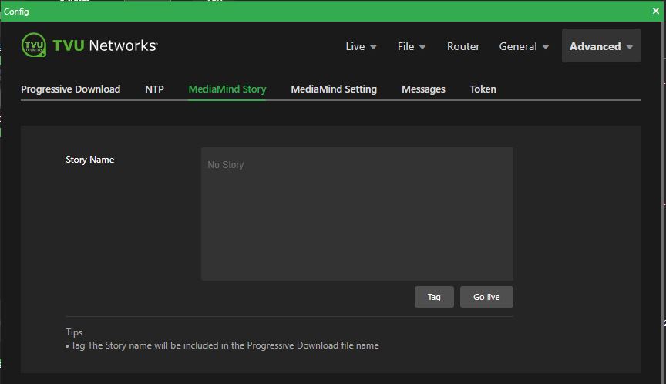Screen dimensions: 666x384
Task: Open the Live menu
Action: (x=355, y=46)
